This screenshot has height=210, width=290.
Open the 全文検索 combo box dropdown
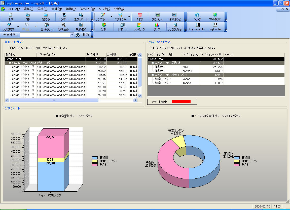(x=72, y=35)
